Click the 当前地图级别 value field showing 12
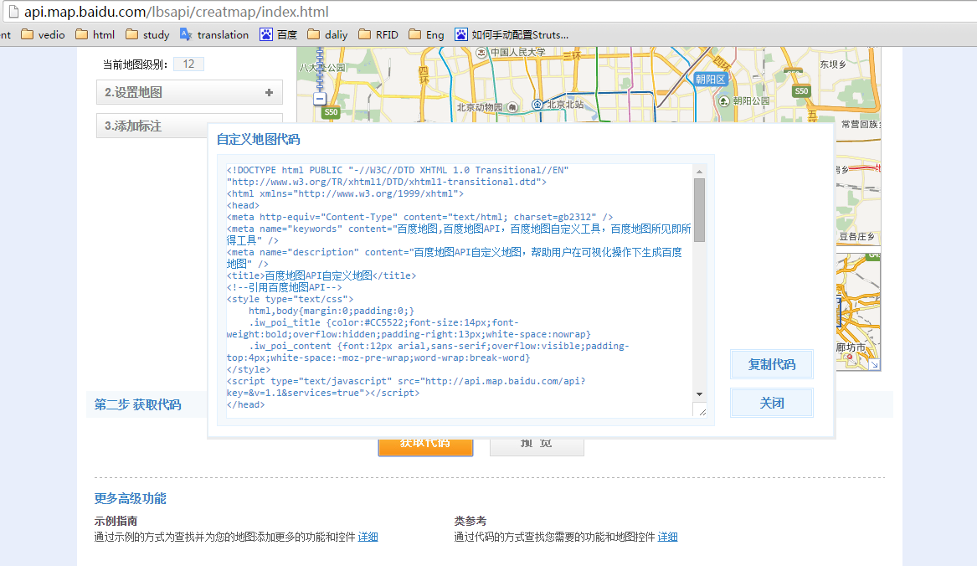The image size is (977, 566). coord(189,64)
